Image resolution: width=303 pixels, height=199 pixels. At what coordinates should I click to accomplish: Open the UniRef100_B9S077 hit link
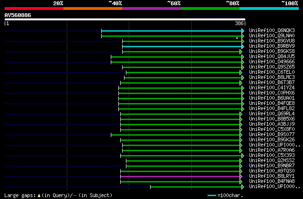click(x=272, y=135)
